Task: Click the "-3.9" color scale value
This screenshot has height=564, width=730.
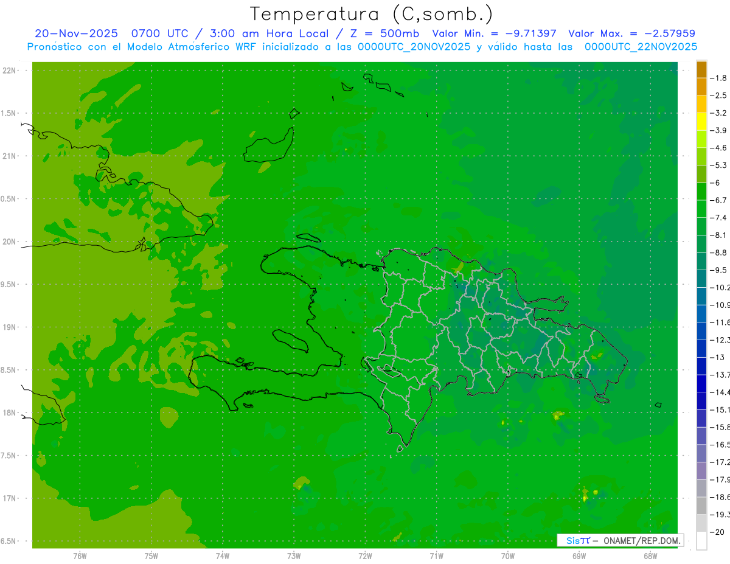Action: [718, 131]
